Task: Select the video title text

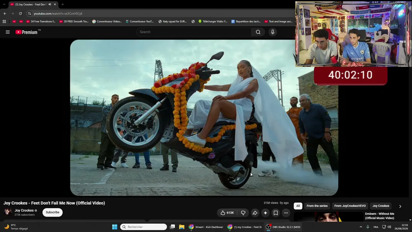Action: tap(54, 203)
